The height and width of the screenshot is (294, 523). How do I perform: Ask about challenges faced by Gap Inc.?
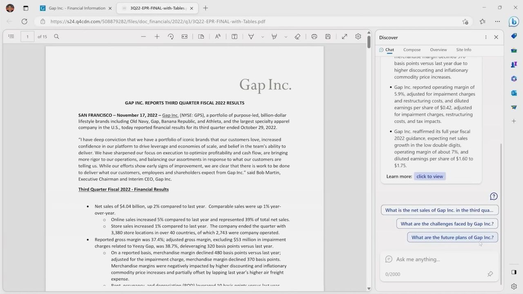click(x=447, y=224)
